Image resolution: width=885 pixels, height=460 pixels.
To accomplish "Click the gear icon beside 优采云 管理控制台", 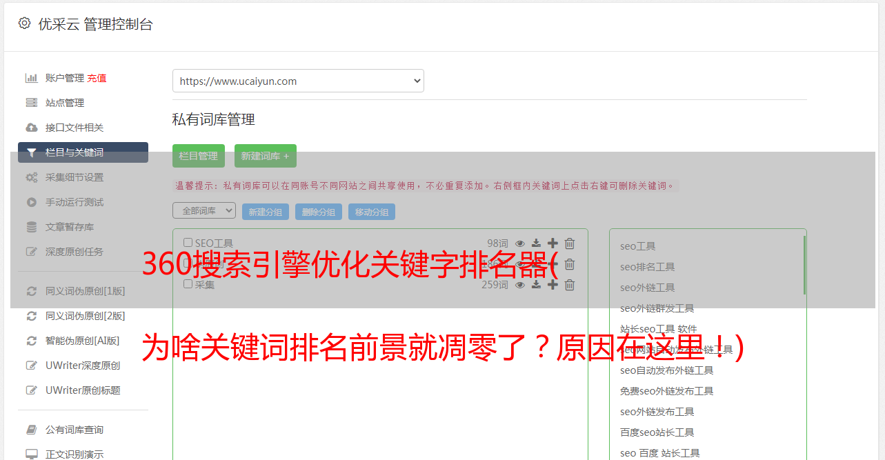I will [x=25, y=23].
